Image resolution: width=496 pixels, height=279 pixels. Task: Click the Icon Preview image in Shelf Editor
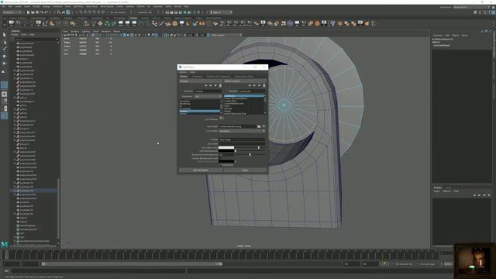221,119
